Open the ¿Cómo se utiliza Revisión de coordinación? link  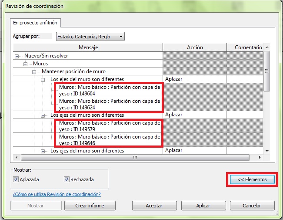tap(57, 194)
